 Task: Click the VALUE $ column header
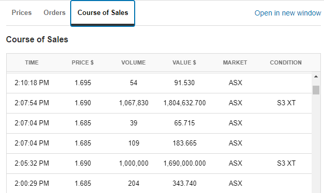184,62
